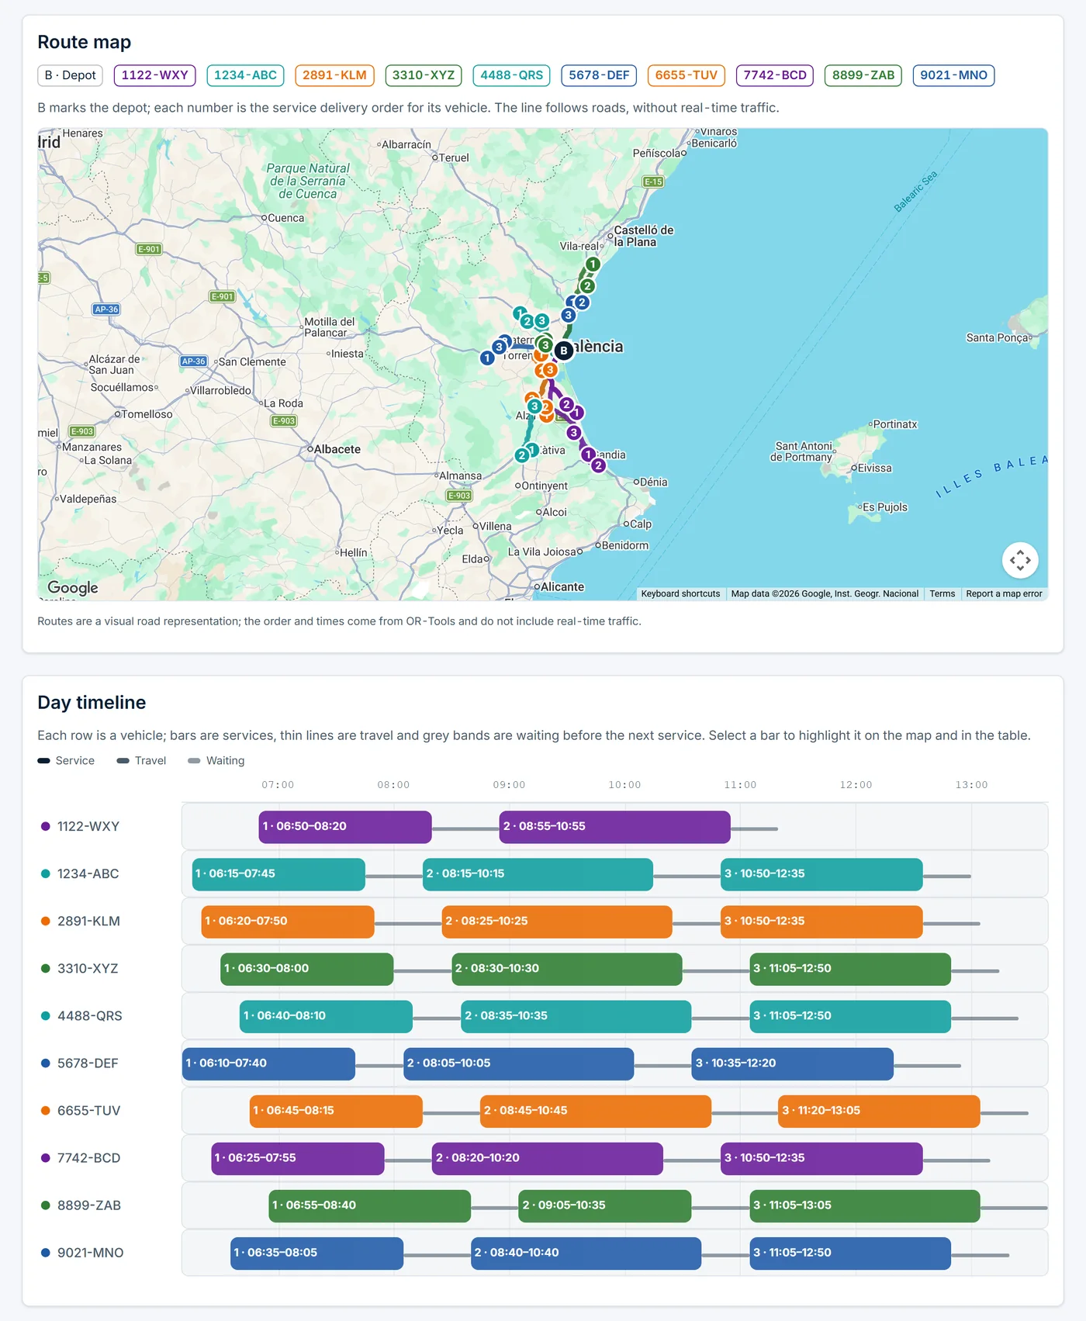Select the 7742-BCD vehicle chip
Screen dimensions: 1086x1321
pyautogui.click(x=775, y=75)
